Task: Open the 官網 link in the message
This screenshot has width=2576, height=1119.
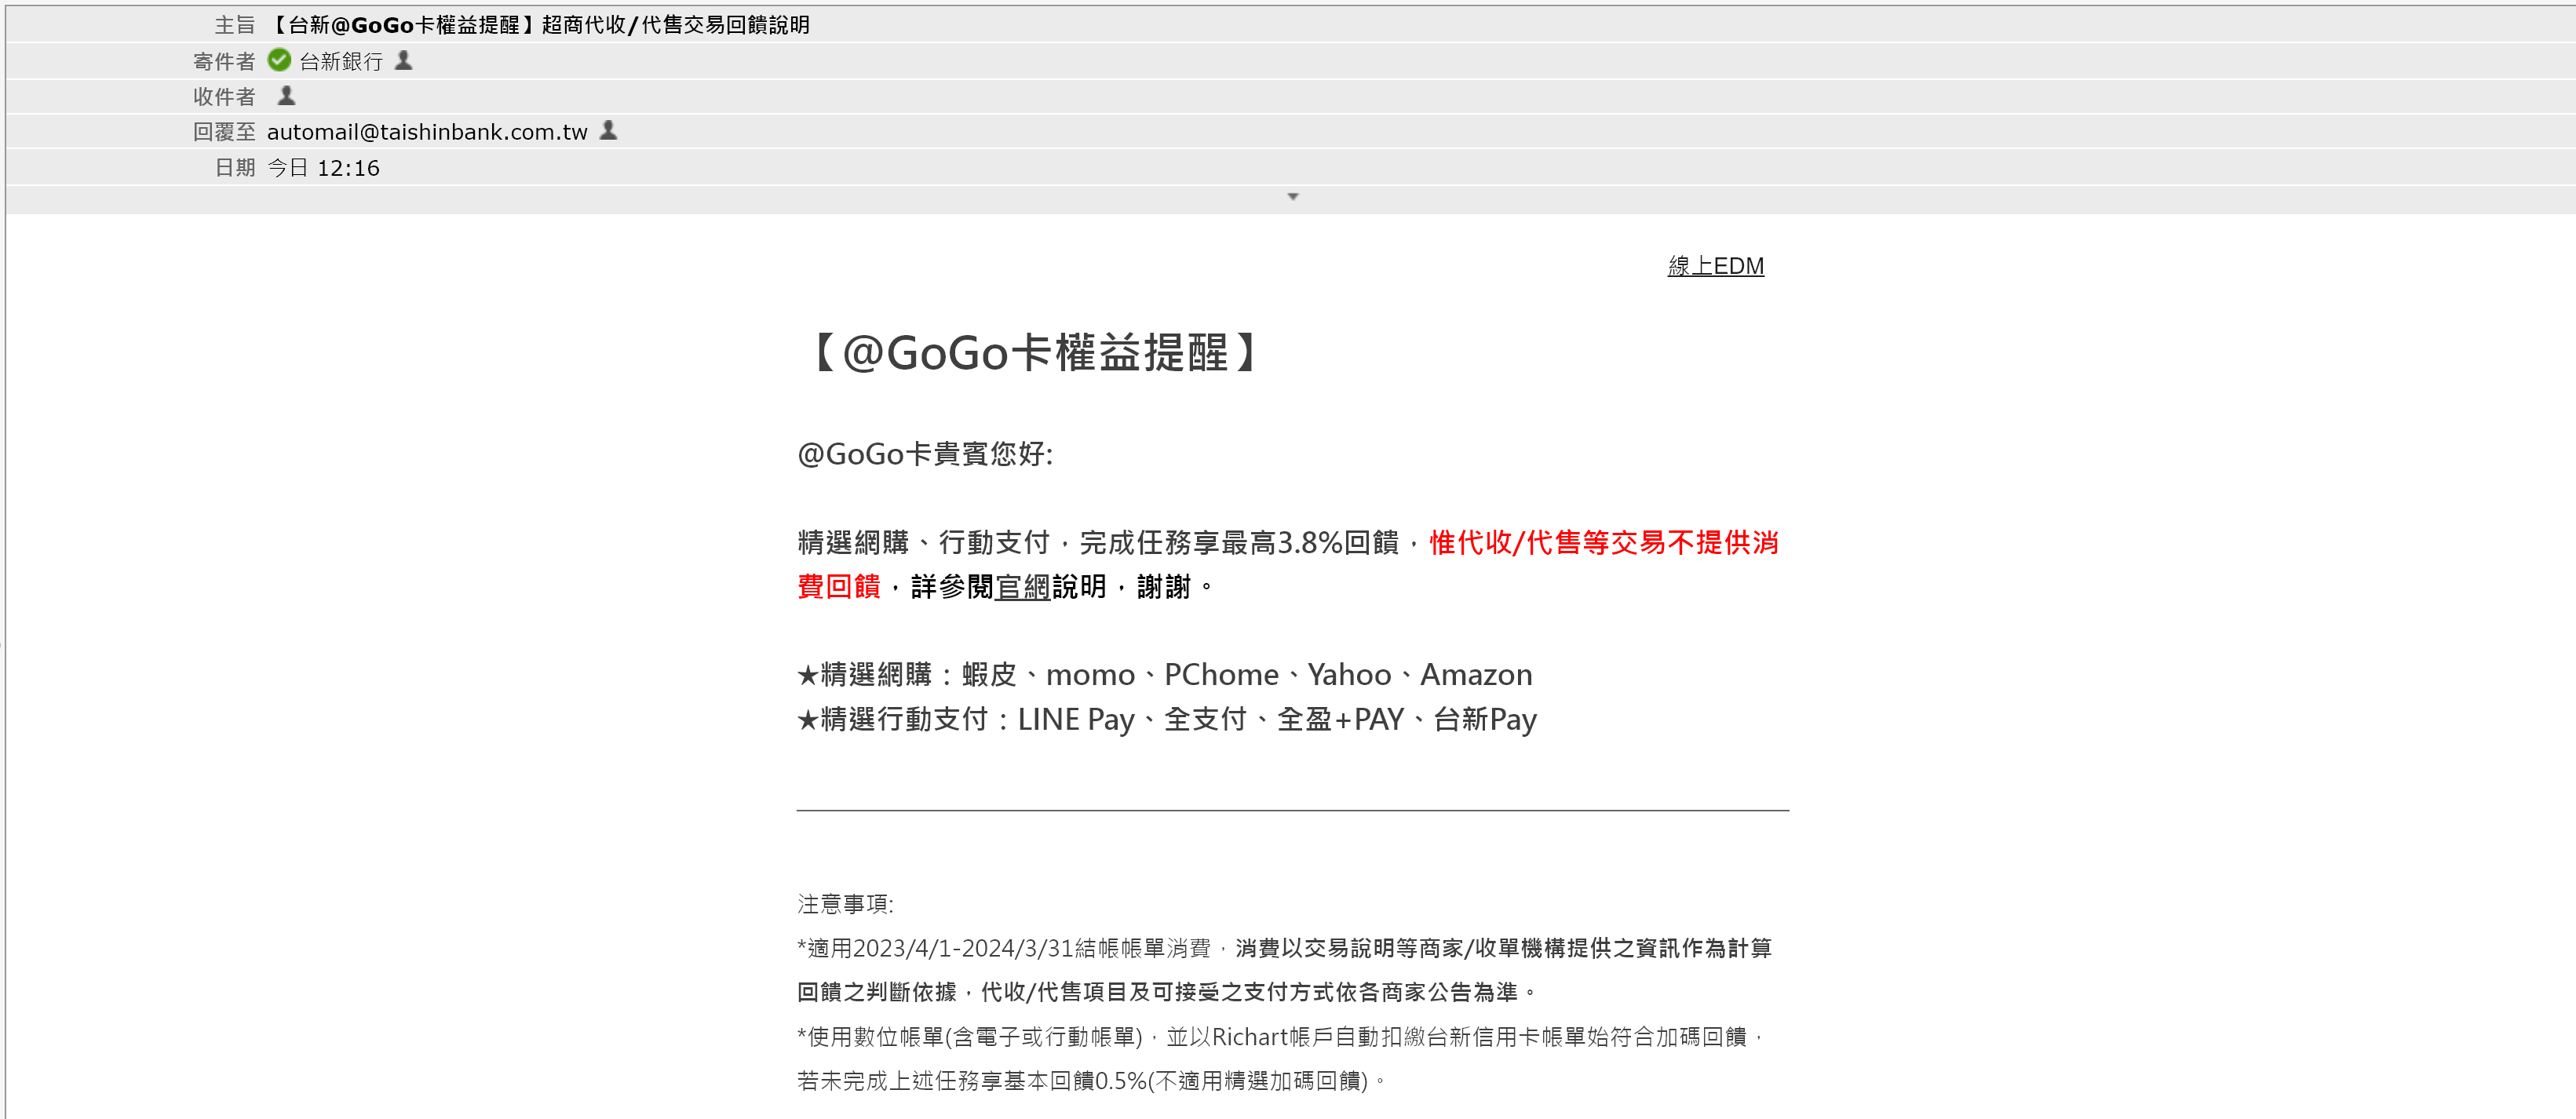Action: click(x=1022, y=587)
